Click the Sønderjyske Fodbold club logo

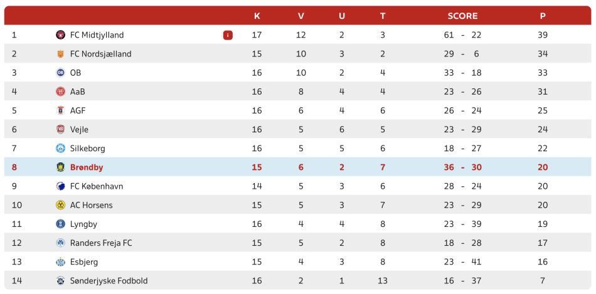pos(60,281)
